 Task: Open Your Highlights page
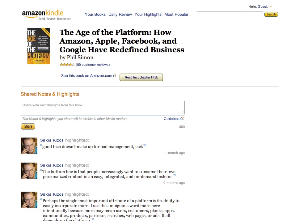[x=148, y=14]
